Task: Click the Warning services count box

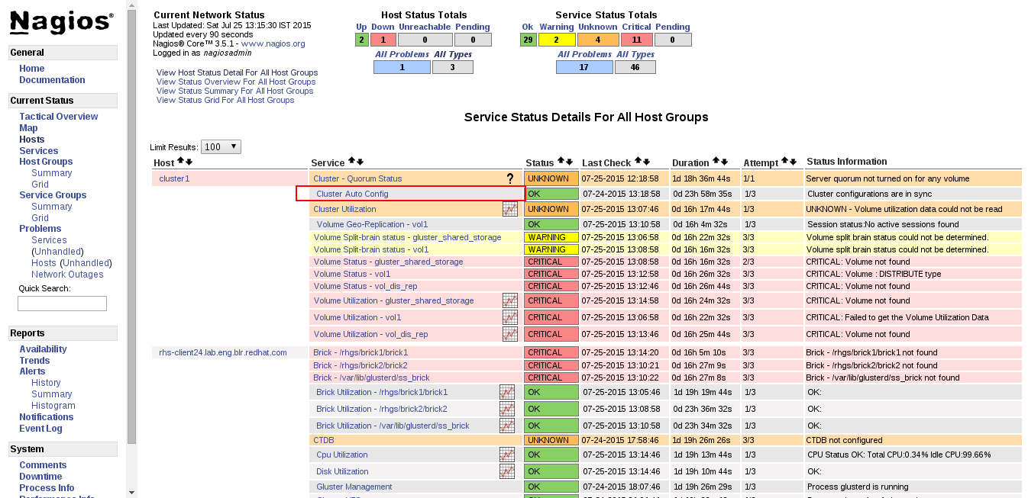Action: (557, 40)
